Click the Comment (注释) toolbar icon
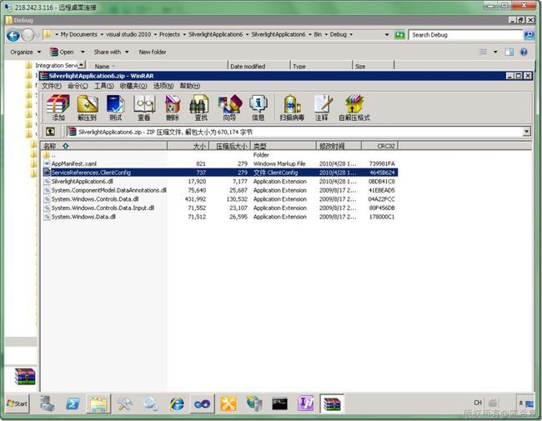The image size is (542, 421). 322,108
